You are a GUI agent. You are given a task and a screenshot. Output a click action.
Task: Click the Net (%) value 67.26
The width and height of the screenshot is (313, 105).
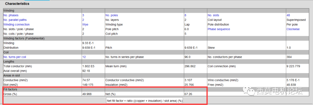click(188, 94)
